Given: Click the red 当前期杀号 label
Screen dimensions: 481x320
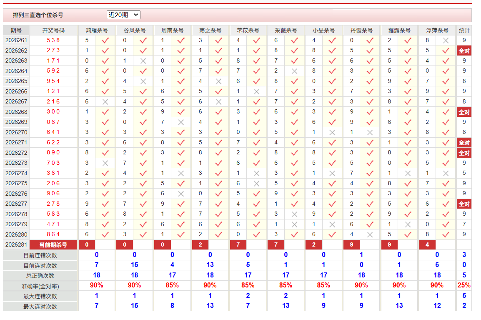Looking at the screenshot, I should (x=53, y=245).
